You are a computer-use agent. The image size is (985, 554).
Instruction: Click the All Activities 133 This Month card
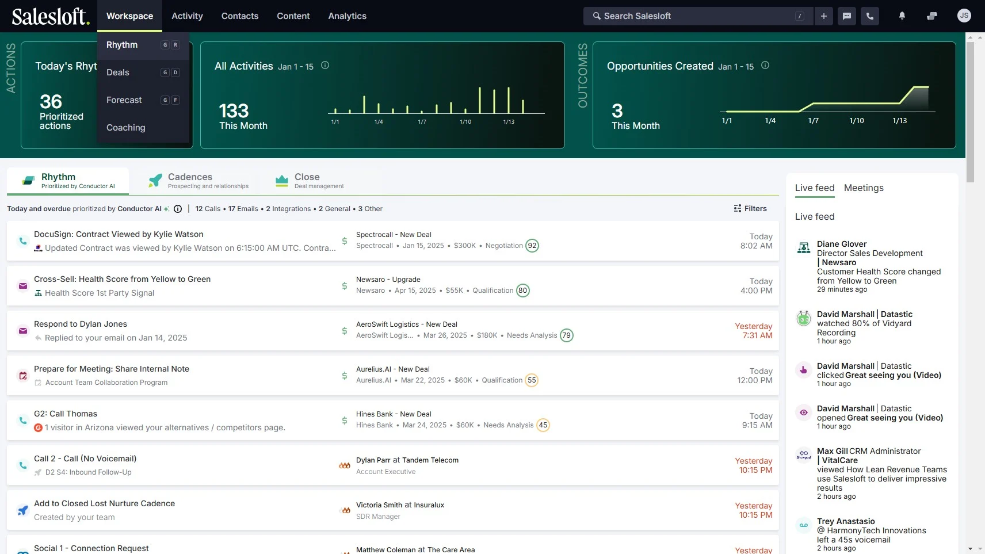tap(382, 95)
